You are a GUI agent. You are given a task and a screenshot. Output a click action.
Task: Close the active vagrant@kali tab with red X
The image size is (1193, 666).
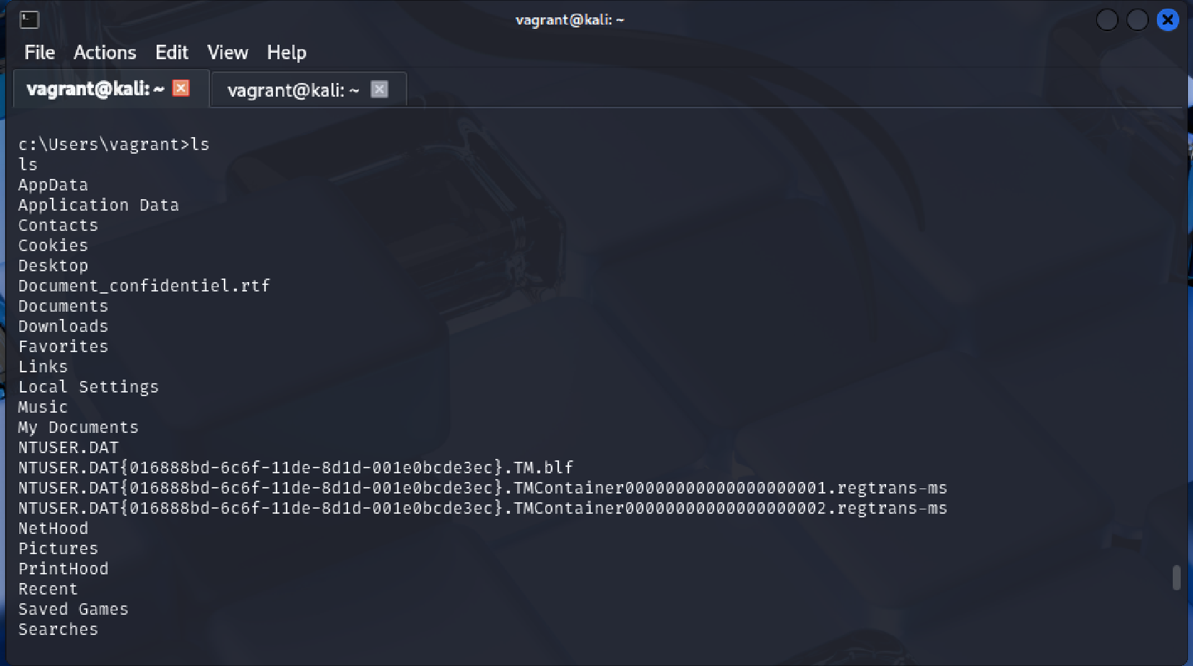coord(181,88)
